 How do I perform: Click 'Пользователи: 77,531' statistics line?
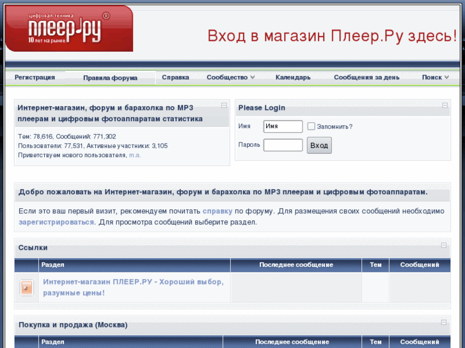point(93,146)
